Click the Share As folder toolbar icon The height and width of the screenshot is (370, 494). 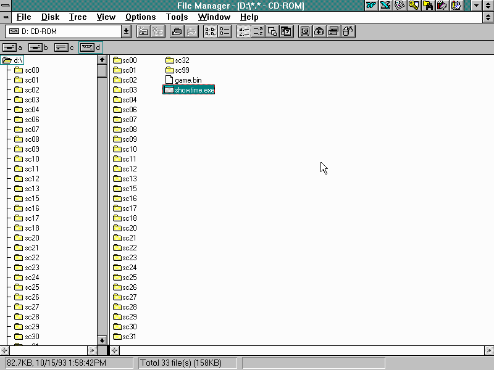tap(177, 31)
